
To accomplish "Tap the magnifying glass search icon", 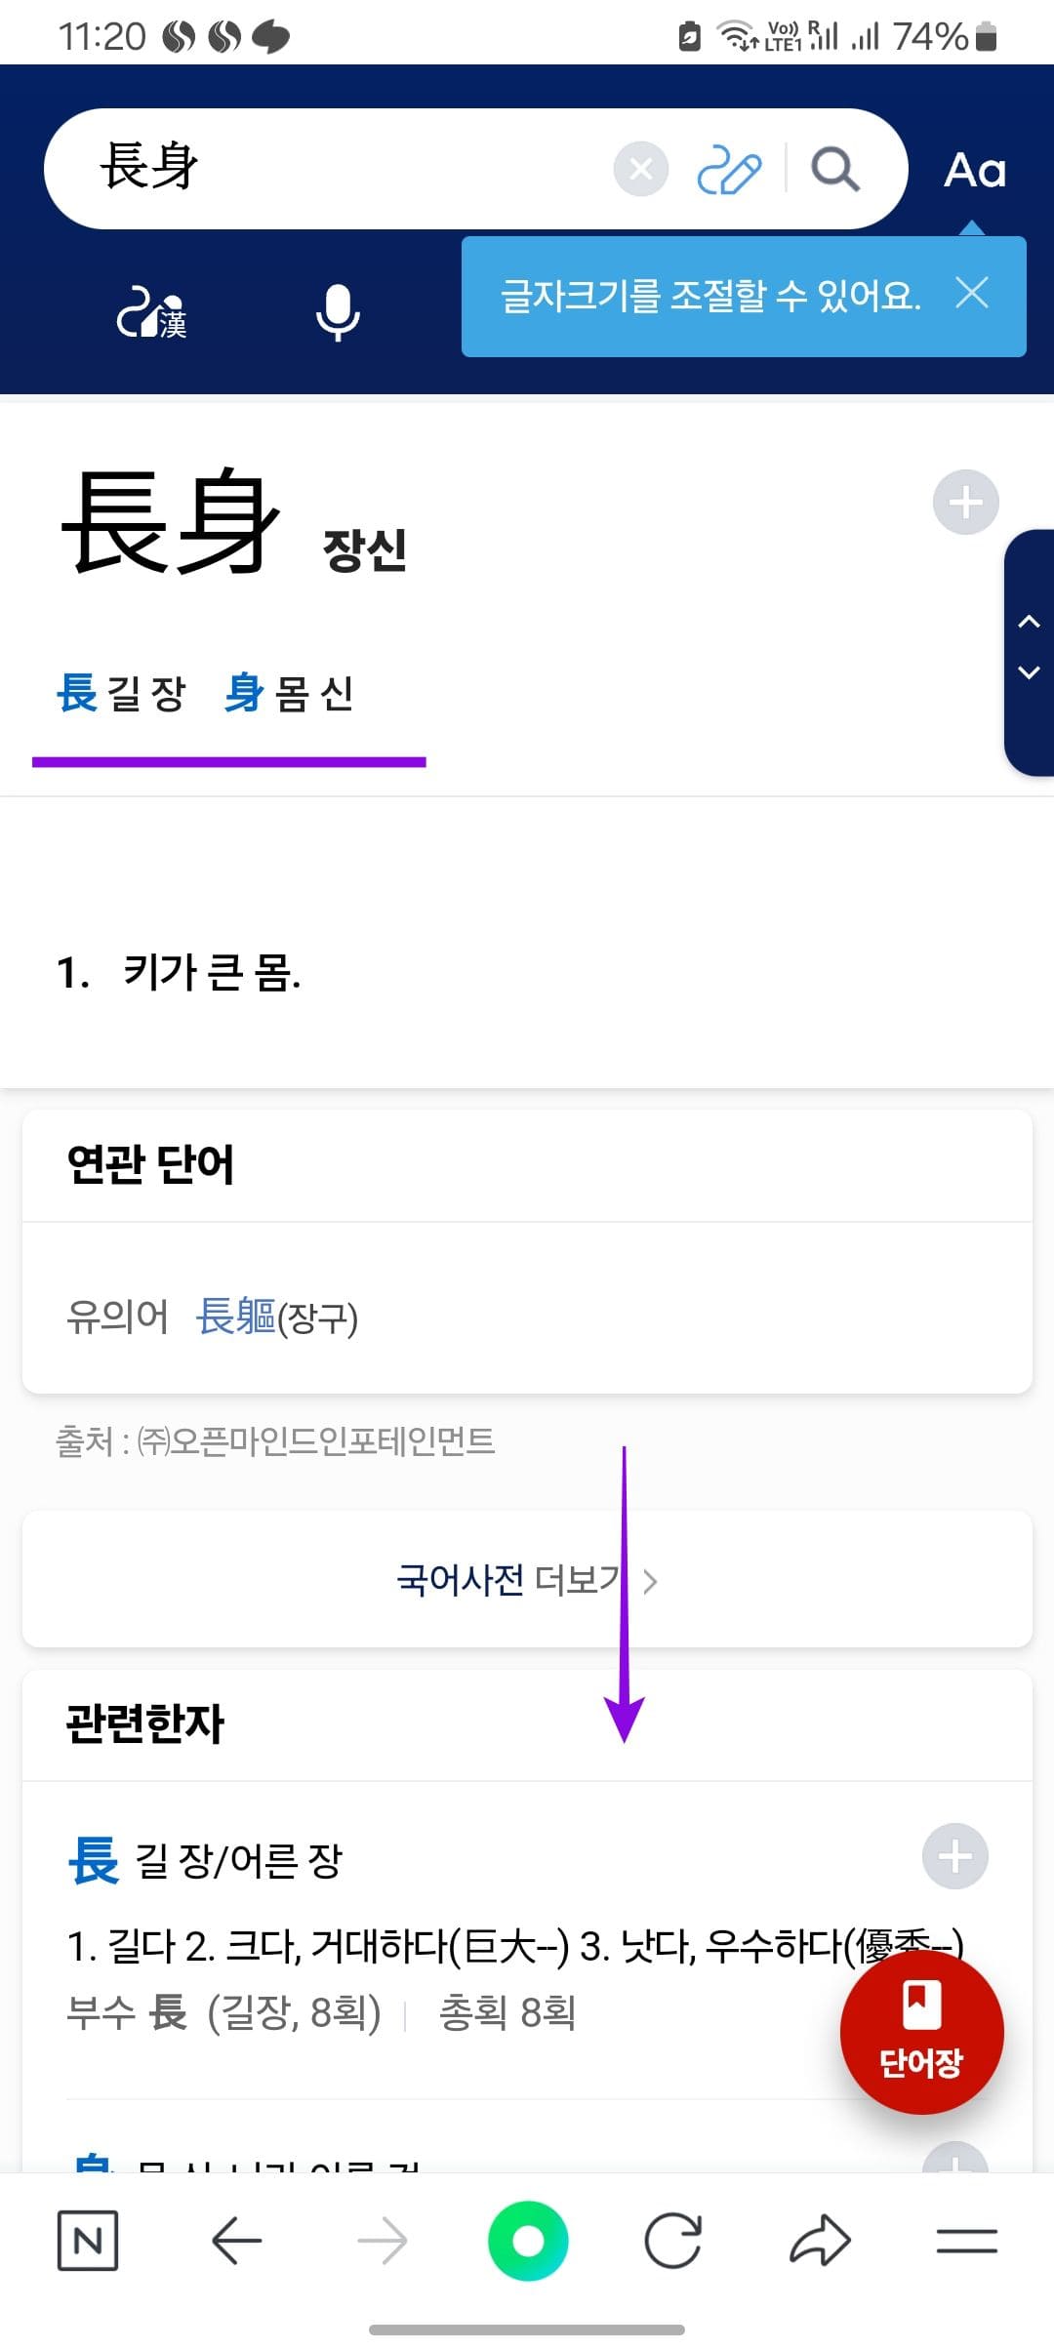I will click(x=835, y=169).
